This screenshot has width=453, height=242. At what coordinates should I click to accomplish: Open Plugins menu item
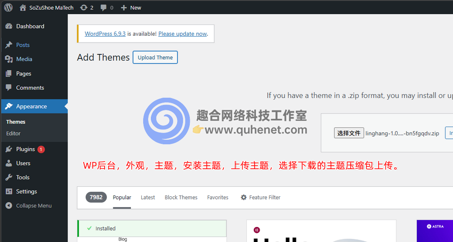click(34, 149)
